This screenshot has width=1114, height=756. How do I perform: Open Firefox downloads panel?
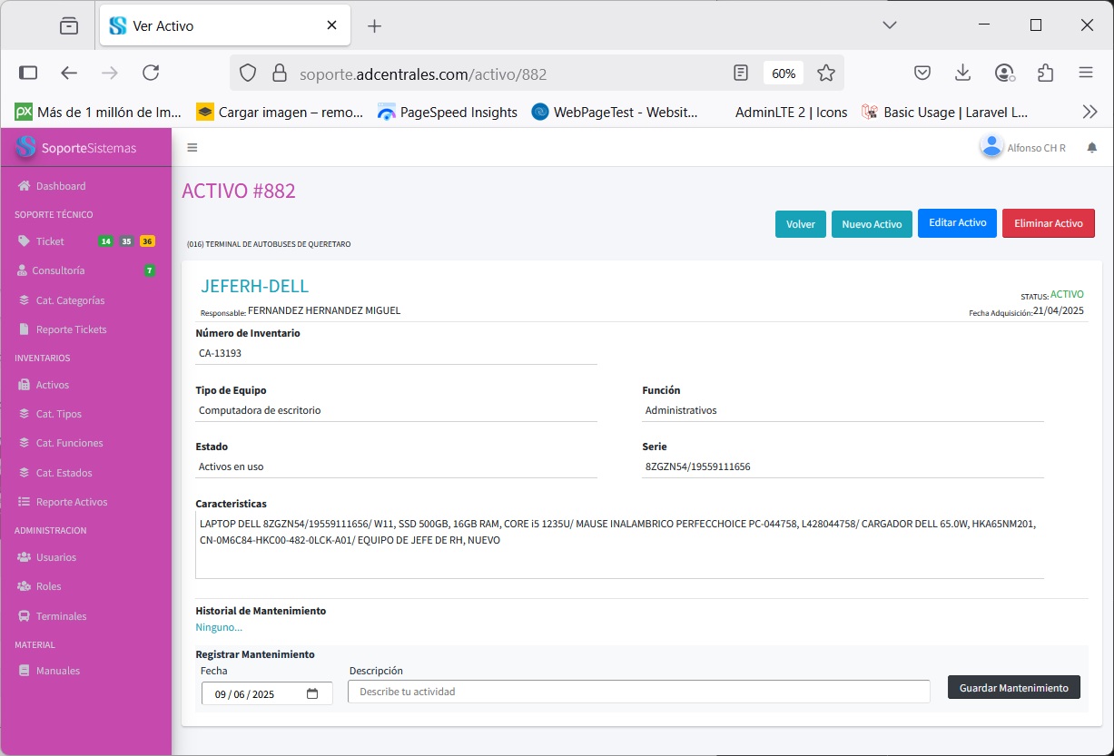[x=962, y=74]
